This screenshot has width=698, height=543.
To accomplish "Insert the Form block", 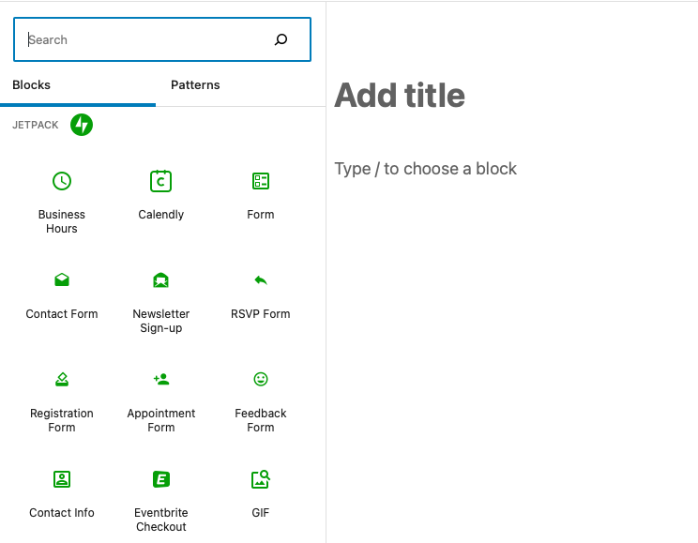I will pos(261,195).
